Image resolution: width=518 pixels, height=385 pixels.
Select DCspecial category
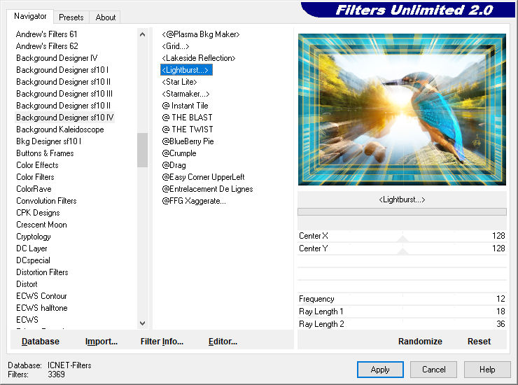pos(33,260)
